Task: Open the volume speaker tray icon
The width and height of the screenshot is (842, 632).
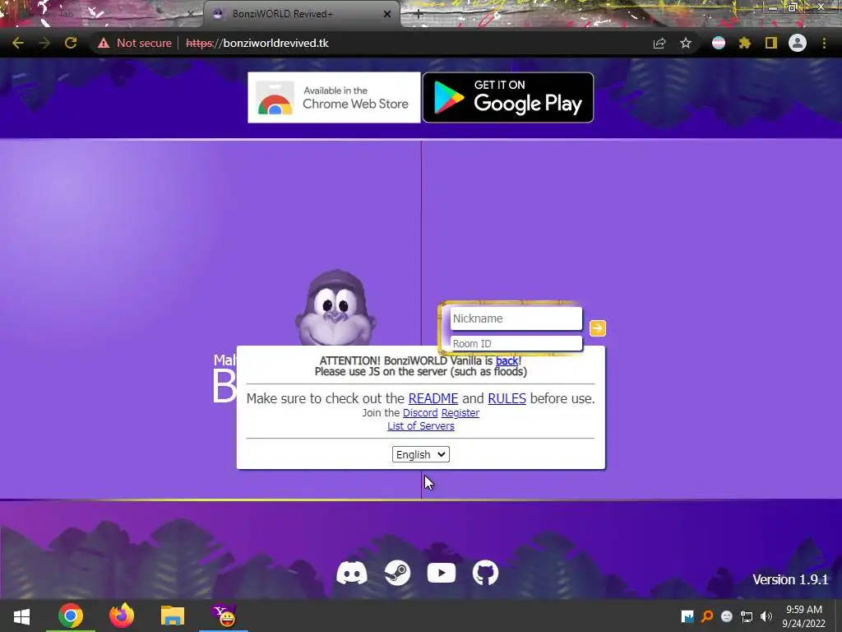Action: pos(766,616)
